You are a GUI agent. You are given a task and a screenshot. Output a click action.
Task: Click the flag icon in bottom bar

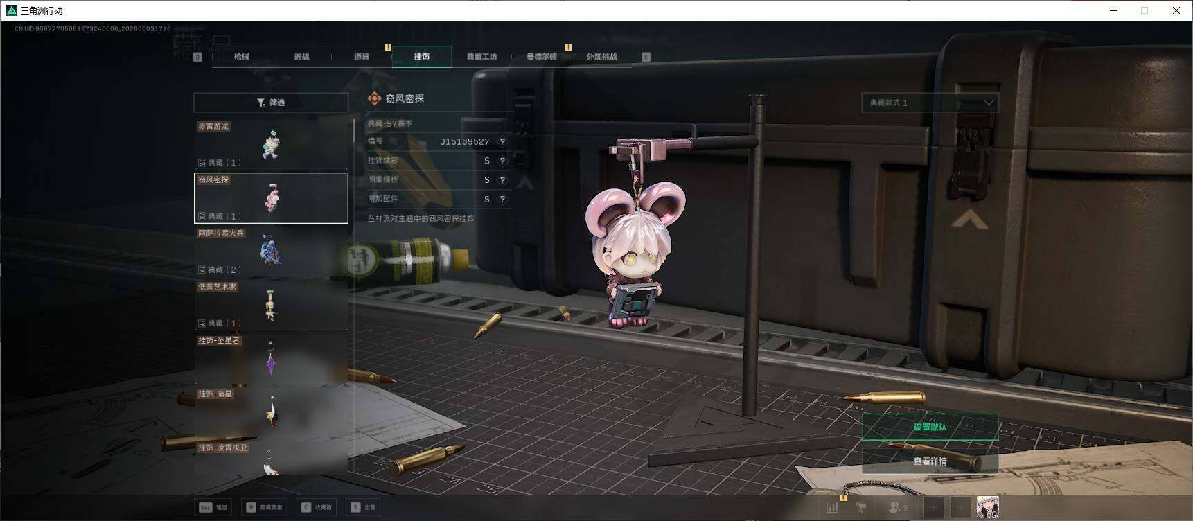[x=861, y=507]
